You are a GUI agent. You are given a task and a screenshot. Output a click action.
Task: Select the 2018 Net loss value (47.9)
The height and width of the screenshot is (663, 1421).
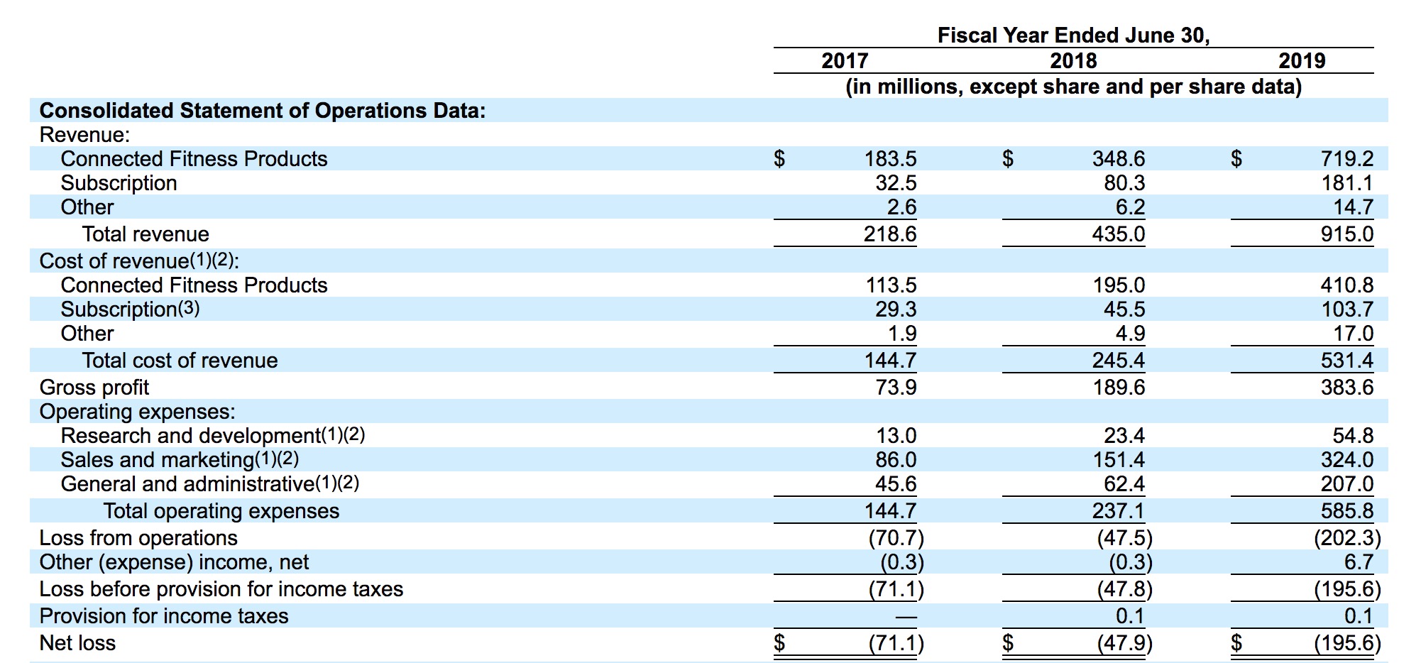point(1124,643)
